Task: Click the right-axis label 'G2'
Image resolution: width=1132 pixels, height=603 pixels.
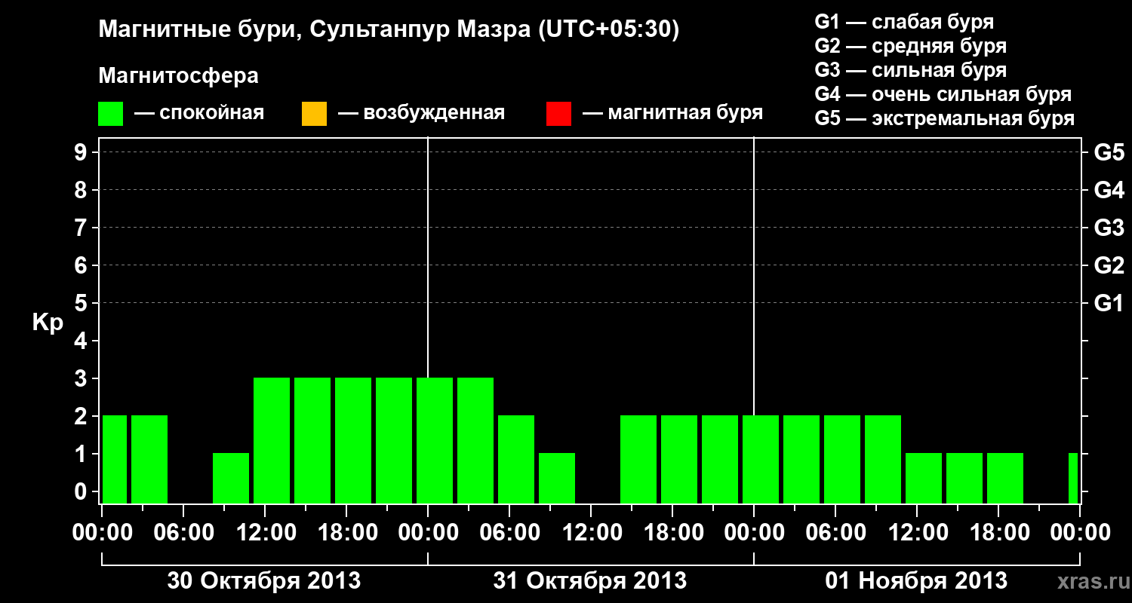Action: [x=1109, y=265]
